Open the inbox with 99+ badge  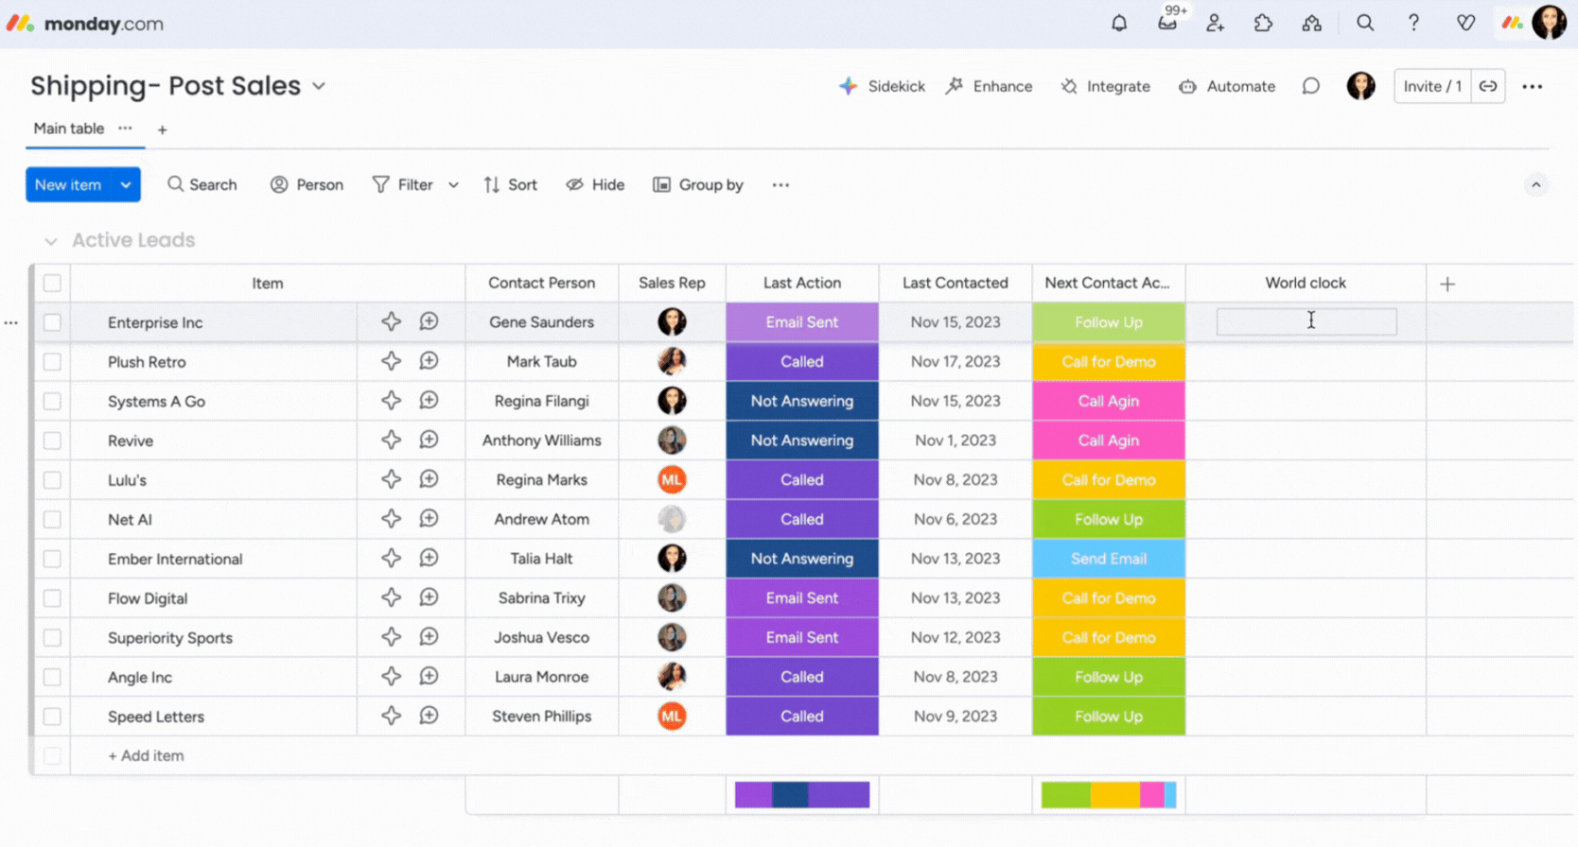(1168, 22)
